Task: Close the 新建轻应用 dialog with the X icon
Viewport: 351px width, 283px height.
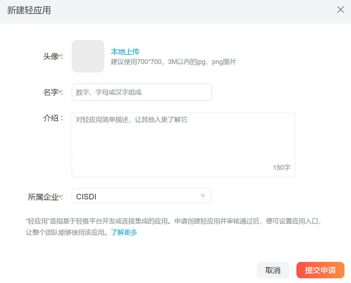Action: pyautogui.click(x=340, y=9)
